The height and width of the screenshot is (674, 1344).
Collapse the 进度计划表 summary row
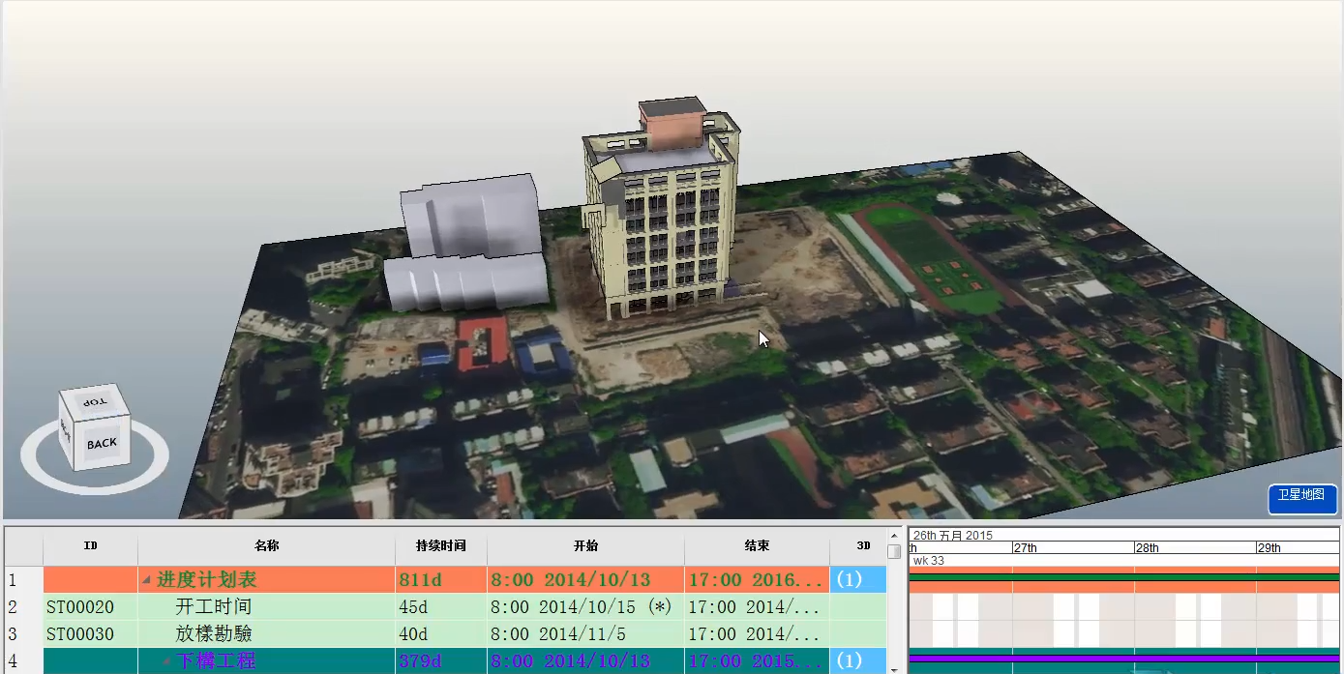[146, 580]
